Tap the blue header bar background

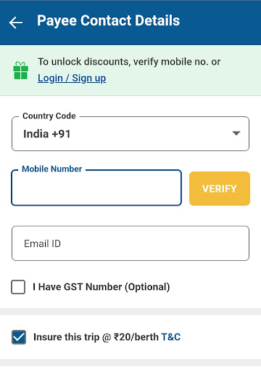217,23
